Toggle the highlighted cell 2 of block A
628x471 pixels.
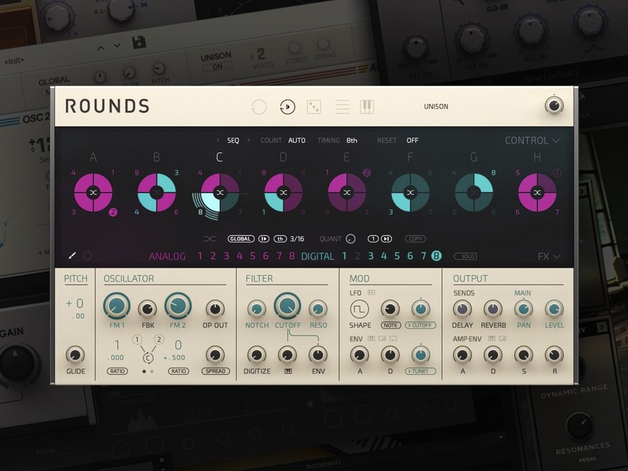point(113,212)
